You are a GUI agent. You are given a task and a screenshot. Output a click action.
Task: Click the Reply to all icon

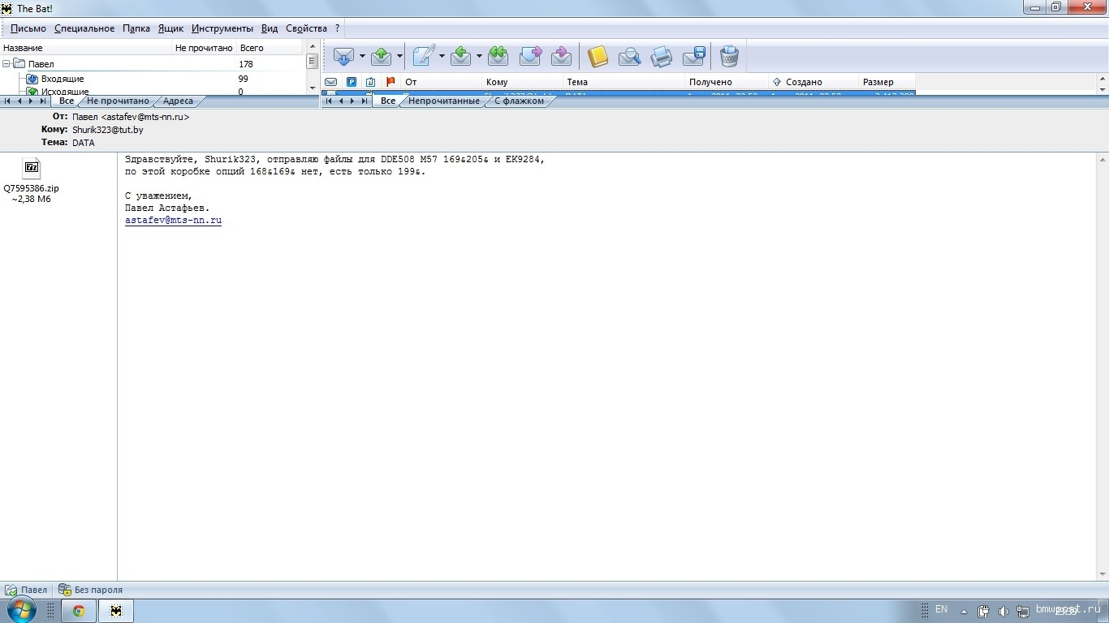pyautogui.click(x=498, y=56)
